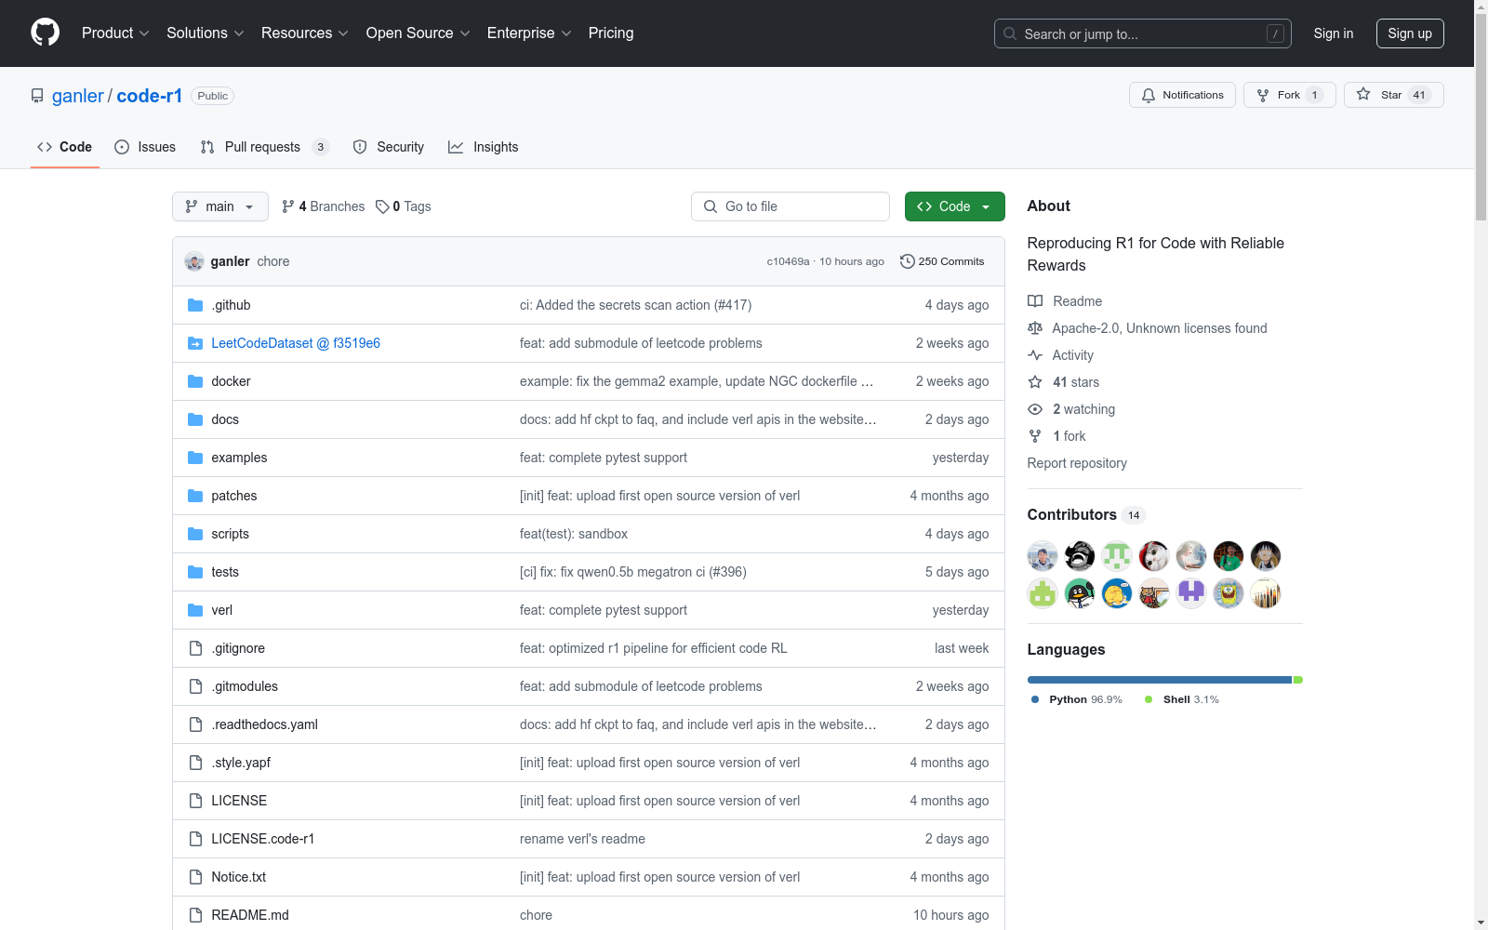Click the Security shield icon
This screenshot has width=1488, height=930.
pos(360,147)
